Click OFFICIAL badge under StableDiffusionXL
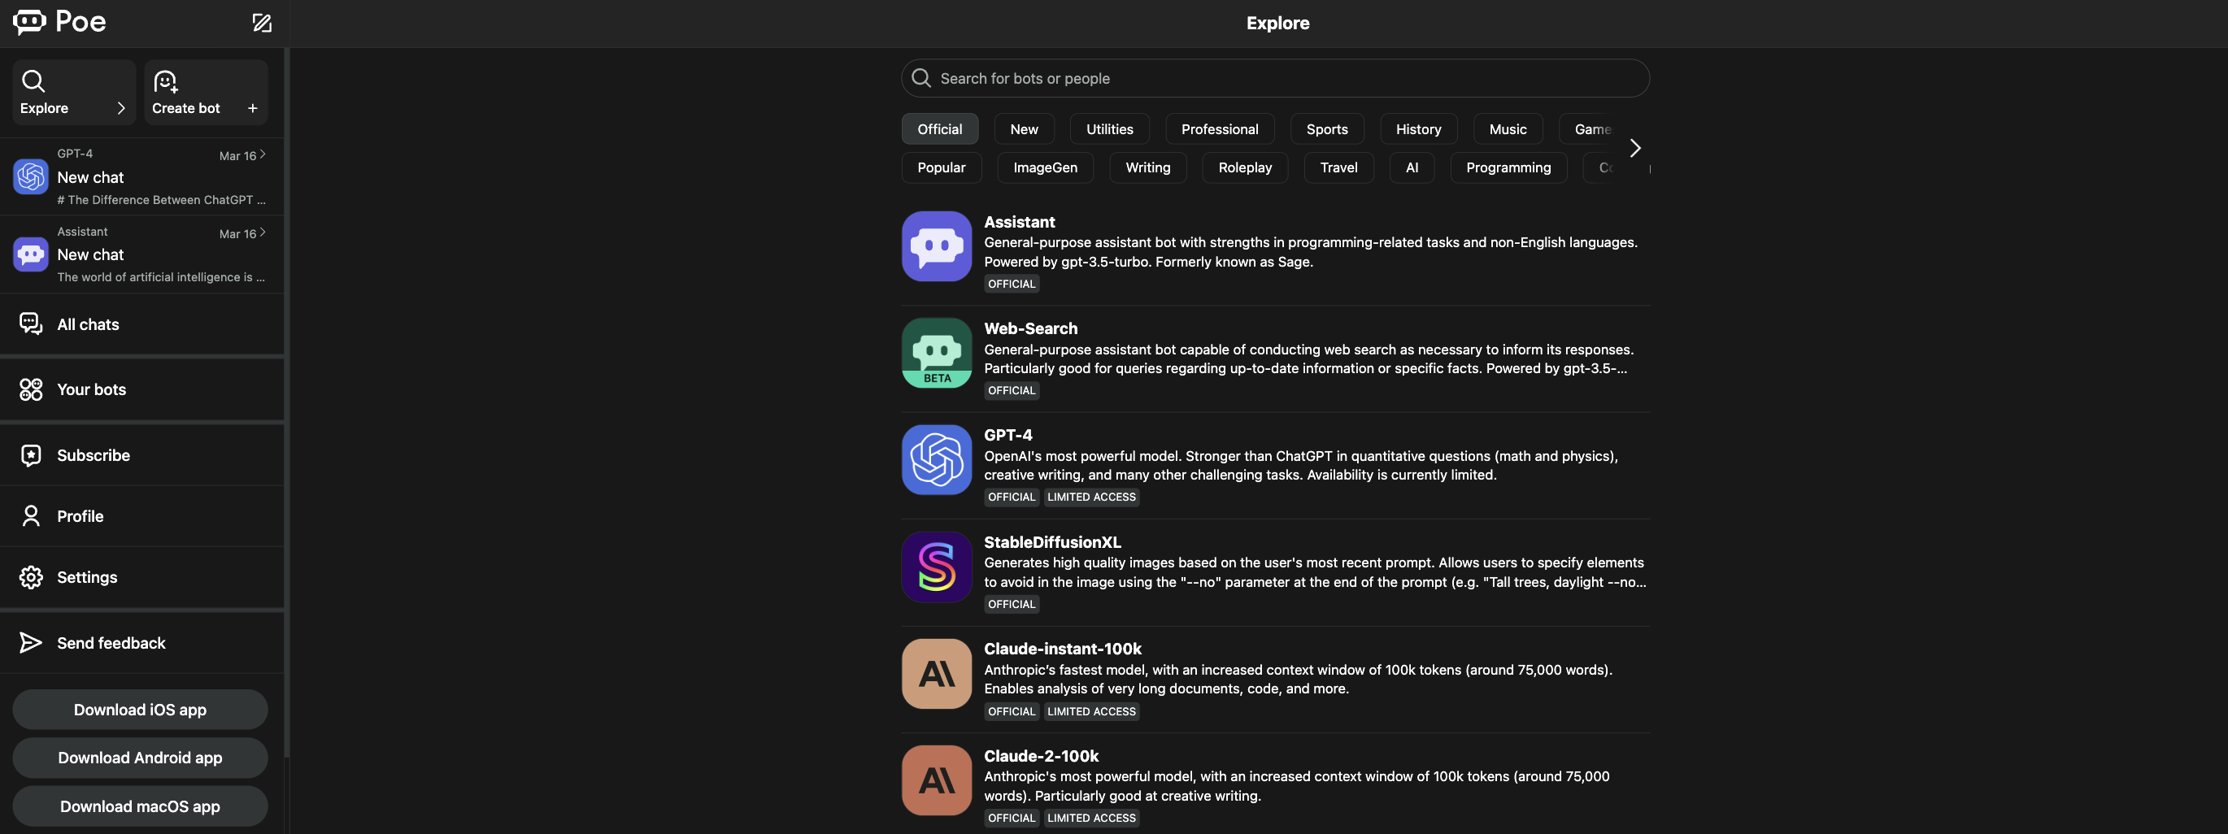2228x834 pixels. 1011,604
